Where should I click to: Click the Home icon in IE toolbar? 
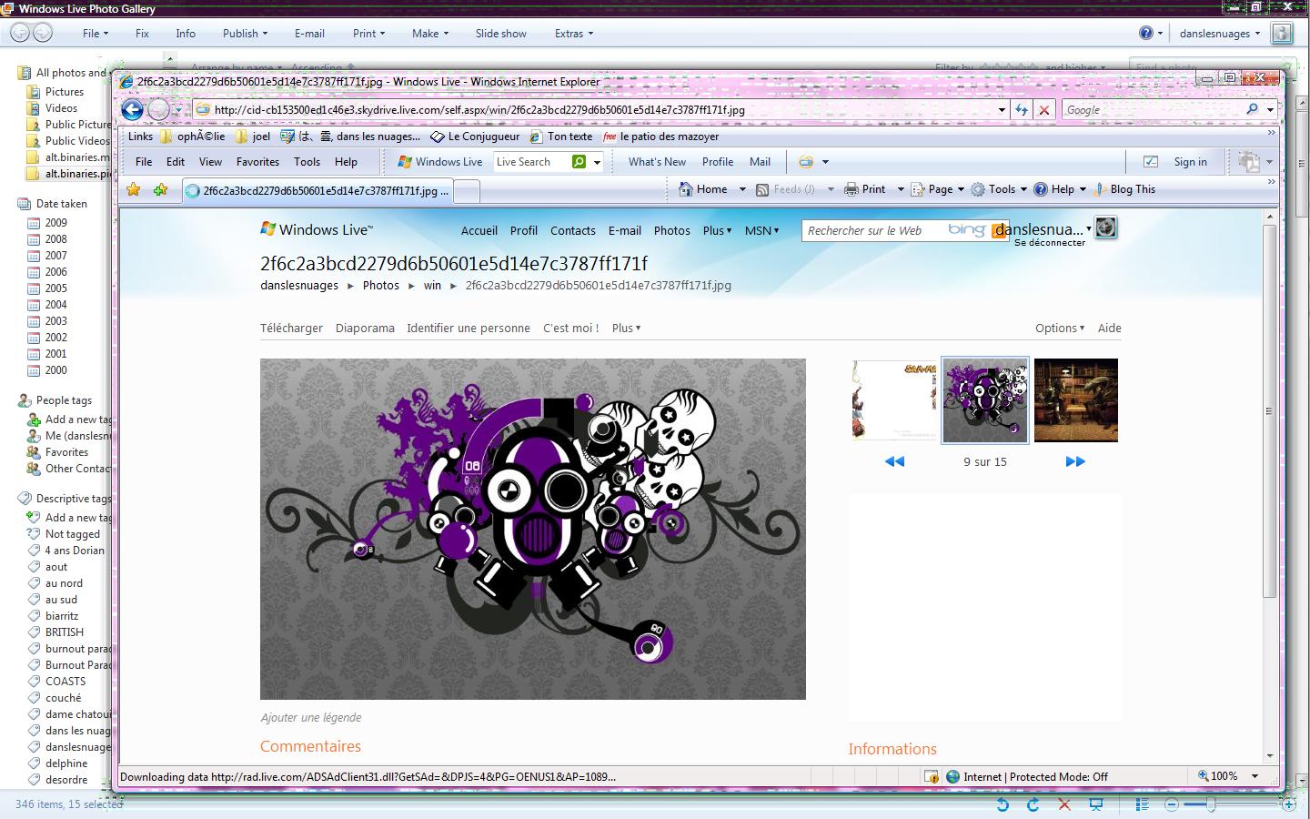tap(686, 189)
